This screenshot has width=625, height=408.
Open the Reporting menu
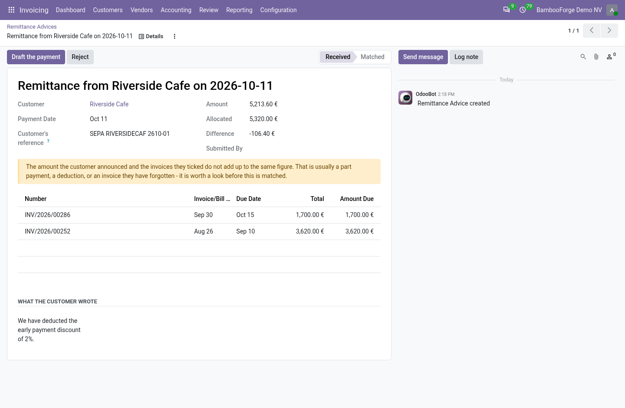239,10
